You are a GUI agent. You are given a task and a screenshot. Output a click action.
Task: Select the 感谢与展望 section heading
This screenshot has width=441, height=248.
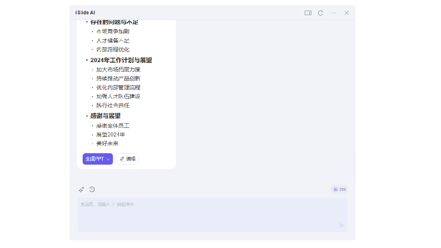[106, 116]
